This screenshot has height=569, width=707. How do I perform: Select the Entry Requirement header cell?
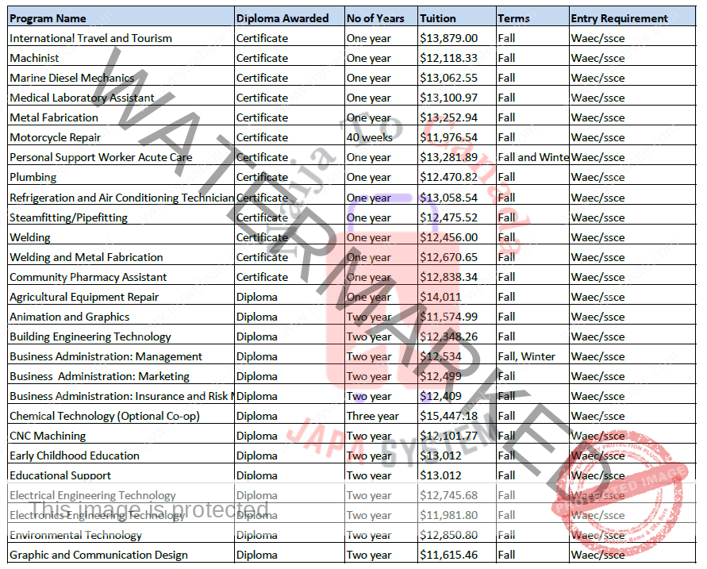point(619,18)
